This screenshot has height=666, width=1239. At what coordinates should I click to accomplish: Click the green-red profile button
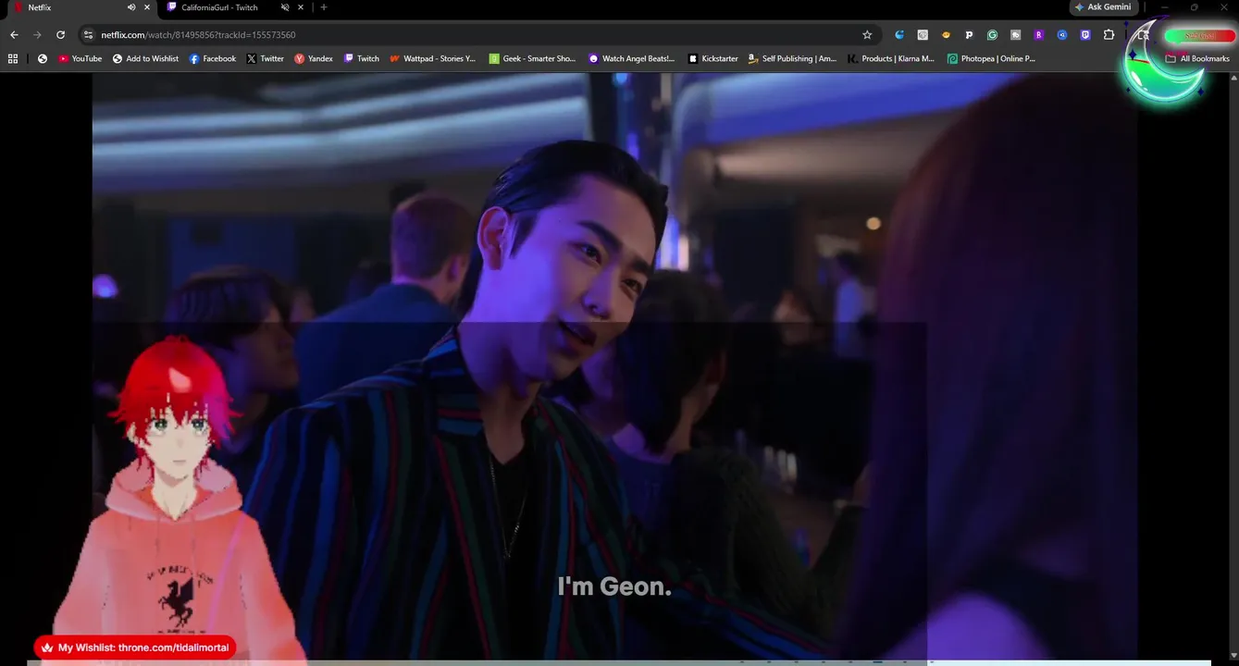coord(1199,35)
